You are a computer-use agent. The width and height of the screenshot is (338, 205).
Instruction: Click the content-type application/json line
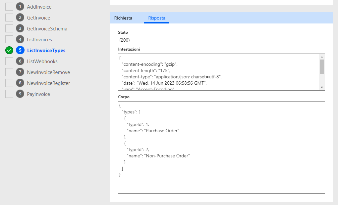172,77
